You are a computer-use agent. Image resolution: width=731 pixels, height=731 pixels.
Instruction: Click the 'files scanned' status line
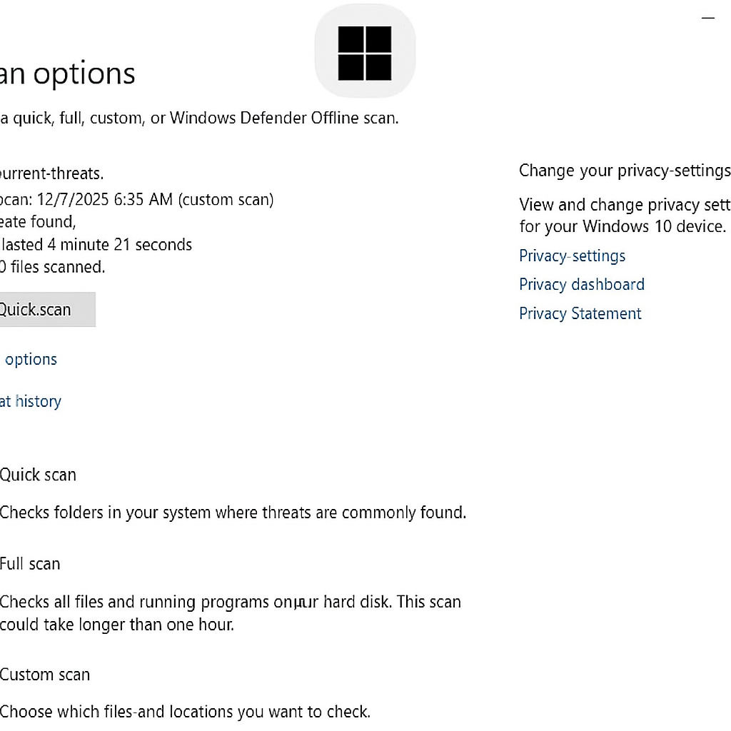point(53,267)
